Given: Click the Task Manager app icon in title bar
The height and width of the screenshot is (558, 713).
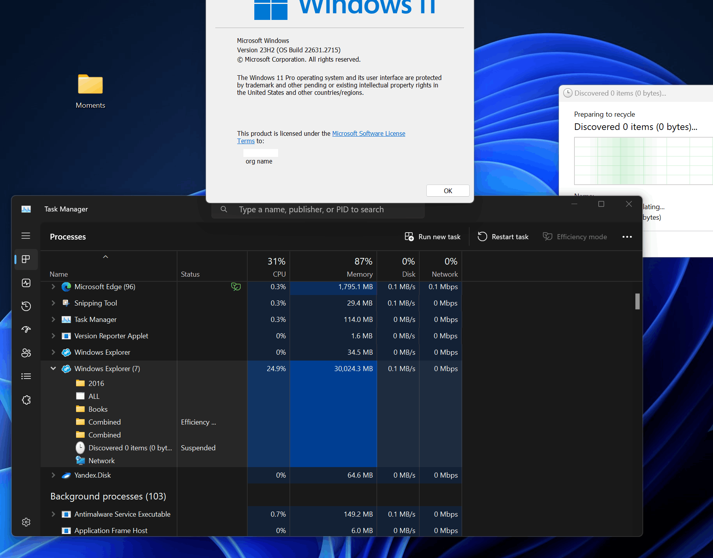Looking at the screenshot, I should [26, 209].
